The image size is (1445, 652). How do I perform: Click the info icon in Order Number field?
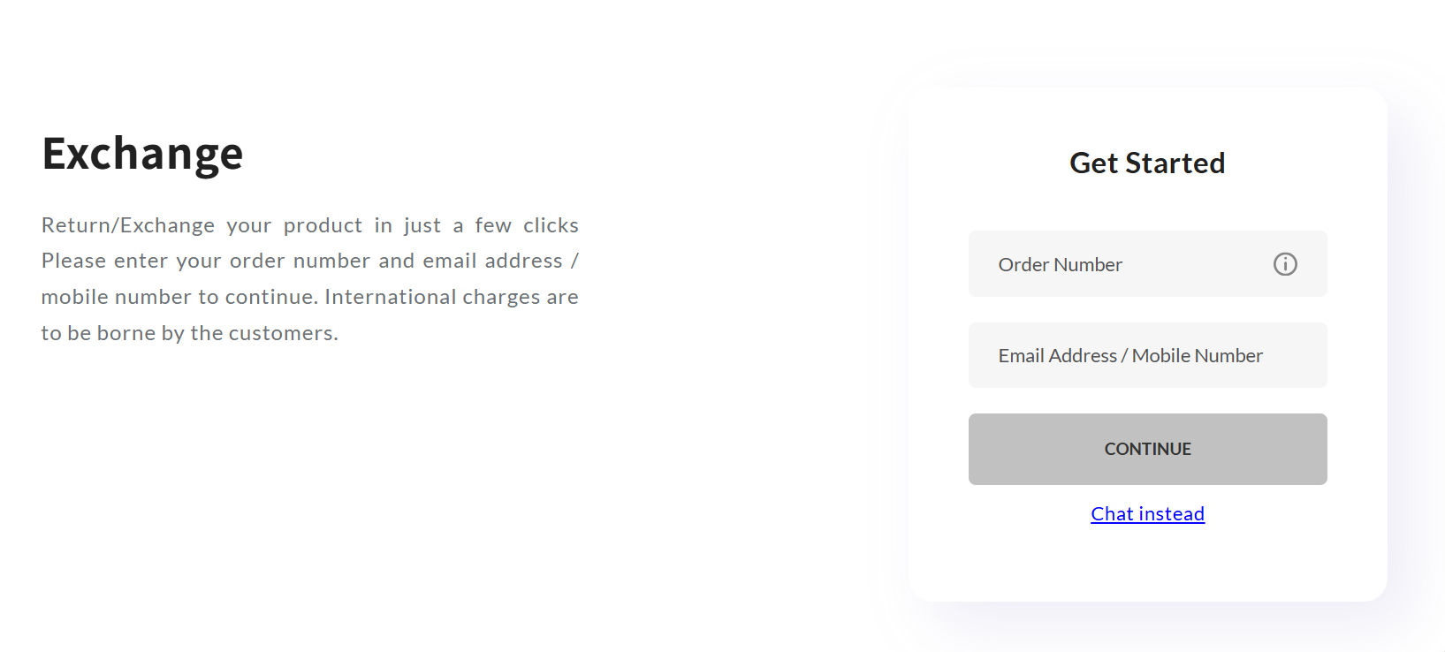(1284, 264)
